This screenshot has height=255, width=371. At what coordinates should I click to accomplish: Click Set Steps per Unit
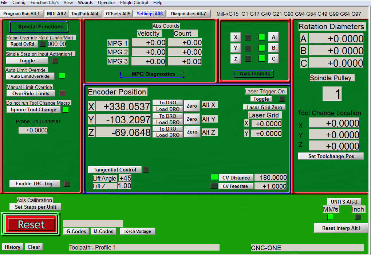pyautogui.click(x=35, y=207)
